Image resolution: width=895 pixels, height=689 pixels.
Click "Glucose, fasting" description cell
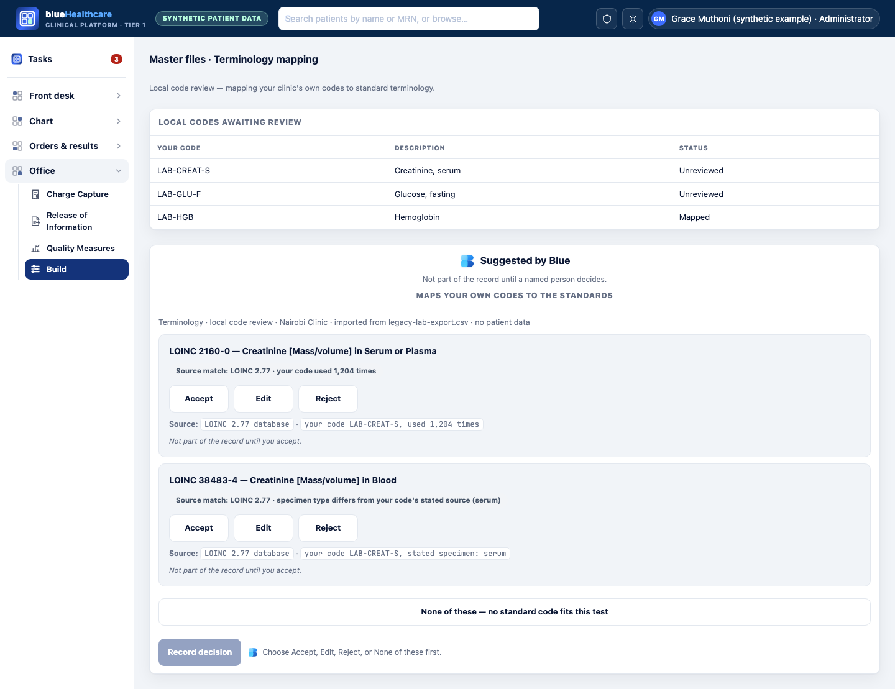click(425, 194)
